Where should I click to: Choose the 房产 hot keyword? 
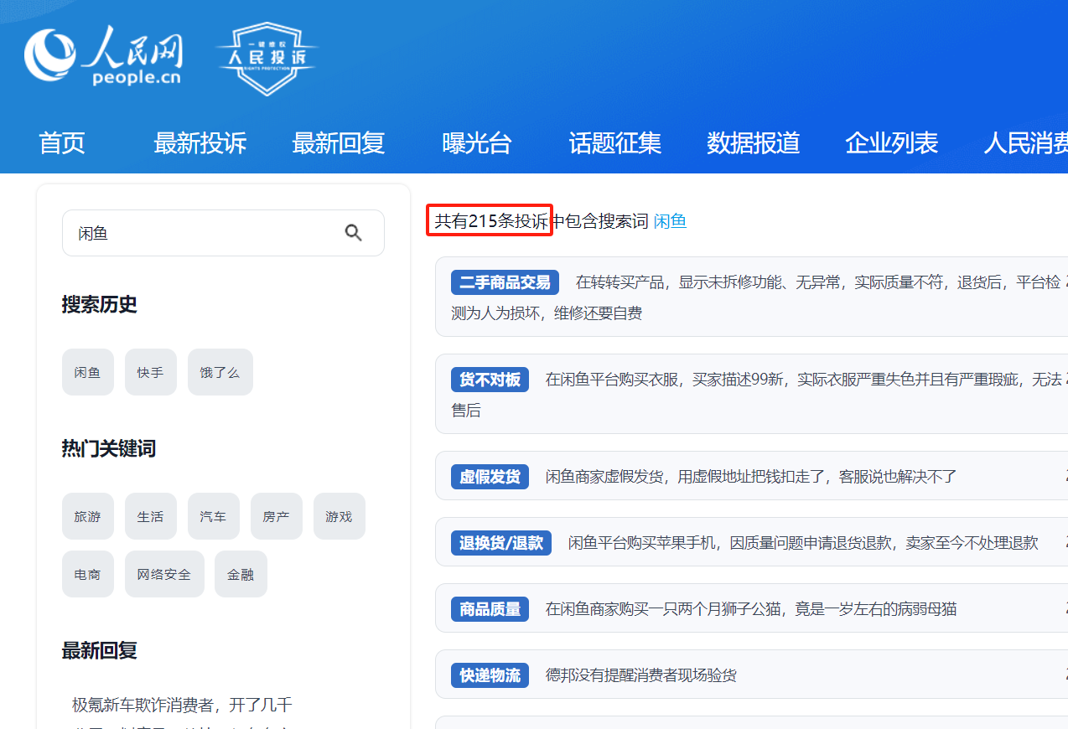276,516
